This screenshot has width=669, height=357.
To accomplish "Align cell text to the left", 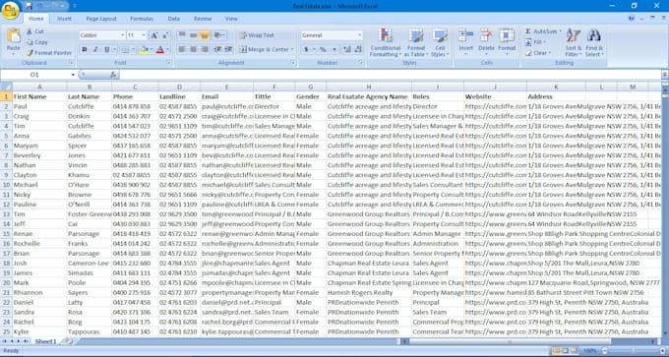I will coord(182,49).
